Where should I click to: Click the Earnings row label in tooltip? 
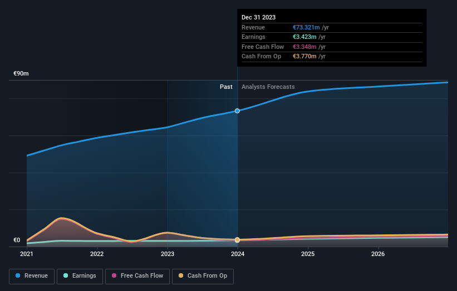[254, 37]
